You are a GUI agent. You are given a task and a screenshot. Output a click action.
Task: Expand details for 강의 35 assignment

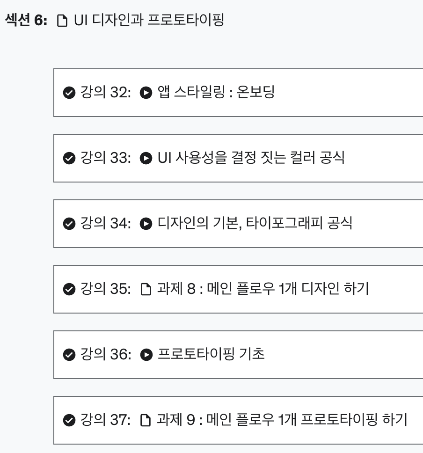234,289
